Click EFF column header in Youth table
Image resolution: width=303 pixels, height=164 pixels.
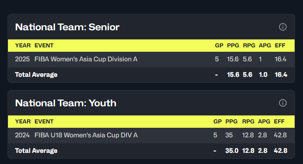pyautogui.click(x=280, y=121)
